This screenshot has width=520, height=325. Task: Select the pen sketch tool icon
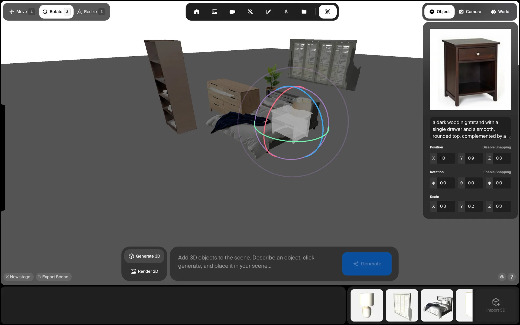[x=268, y=12]
